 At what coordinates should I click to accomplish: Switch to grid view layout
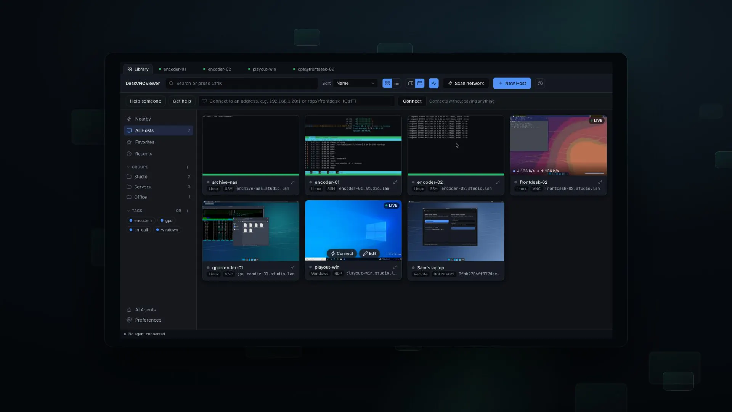click(387, 83)
